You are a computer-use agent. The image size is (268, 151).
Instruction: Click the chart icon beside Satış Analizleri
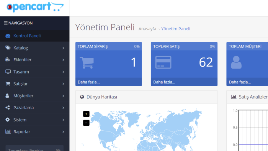coord(234,97)
